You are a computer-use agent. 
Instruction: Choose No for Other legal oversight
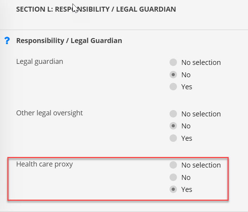pyautogui.click(x=173, y=126)
